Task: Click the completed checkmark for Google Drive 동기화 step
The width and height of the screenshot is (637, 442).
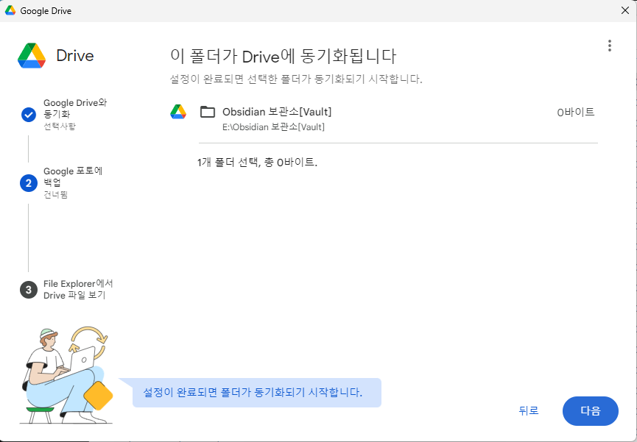Action: tap(28, 115)
